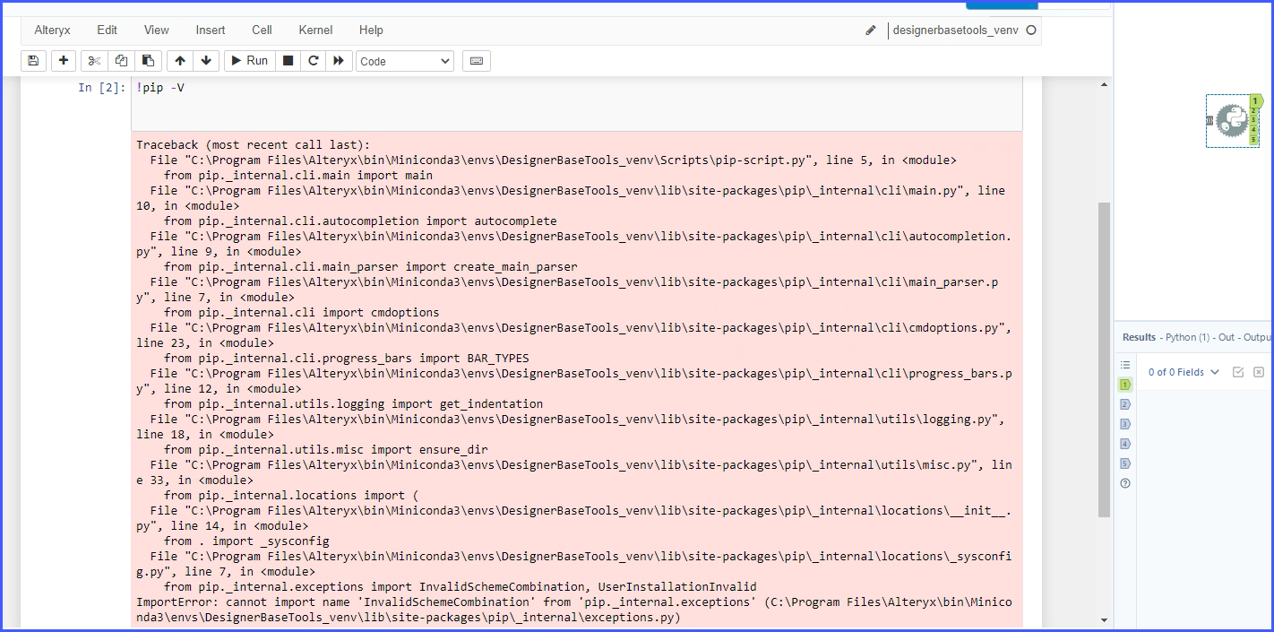
Task: Click the Python tool output anchor 1
Action: click(1255, 101)
